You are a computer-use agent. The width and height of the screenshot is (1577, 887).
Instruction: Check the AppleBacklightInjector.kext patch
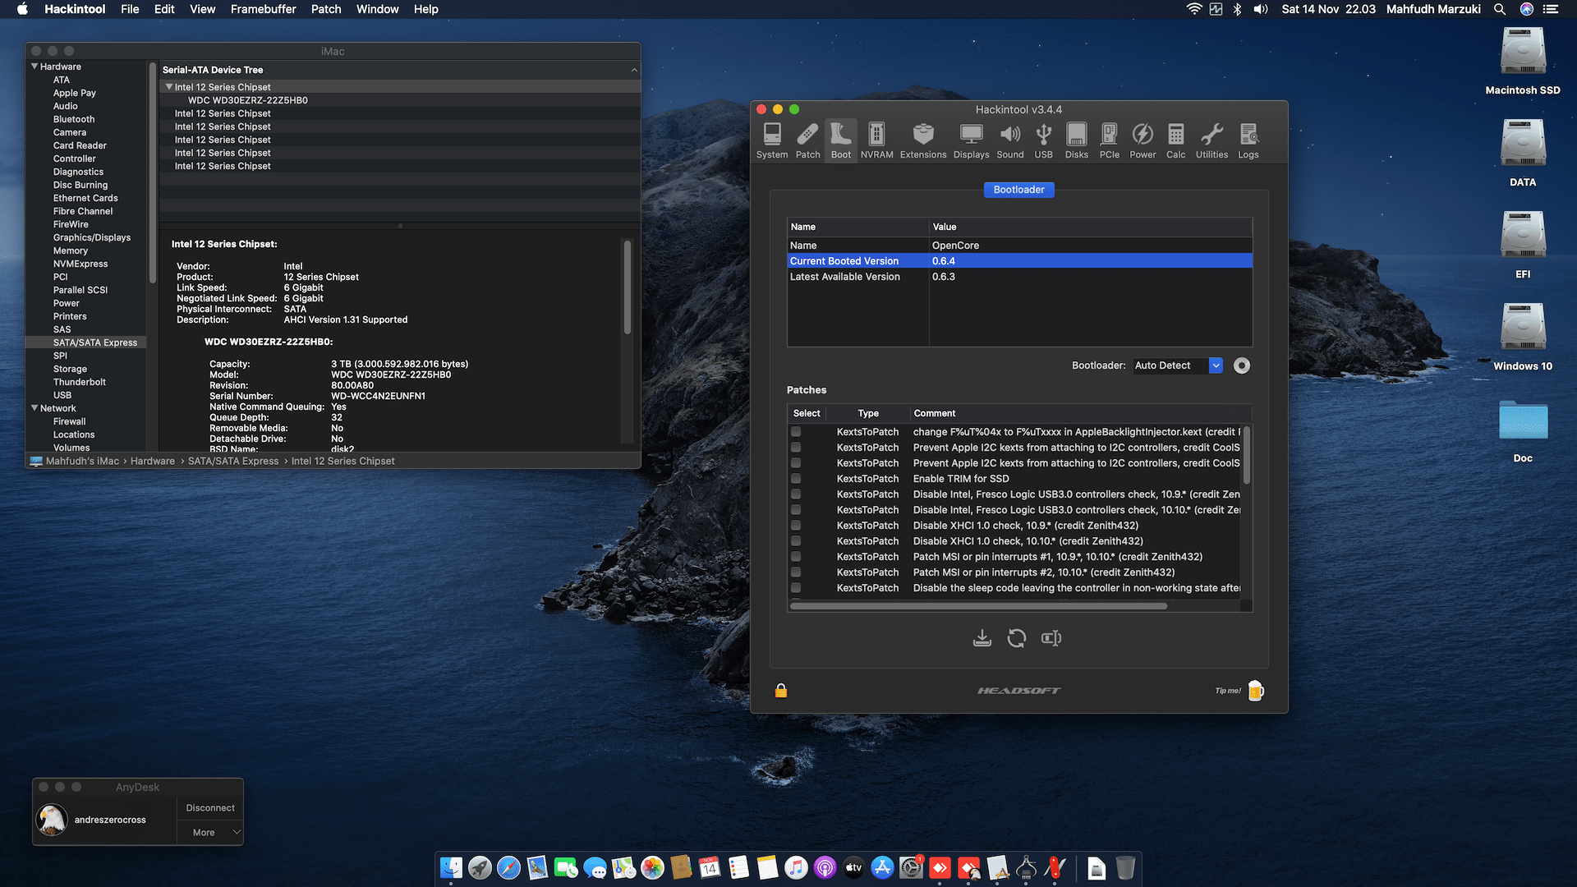click(795, 431)
